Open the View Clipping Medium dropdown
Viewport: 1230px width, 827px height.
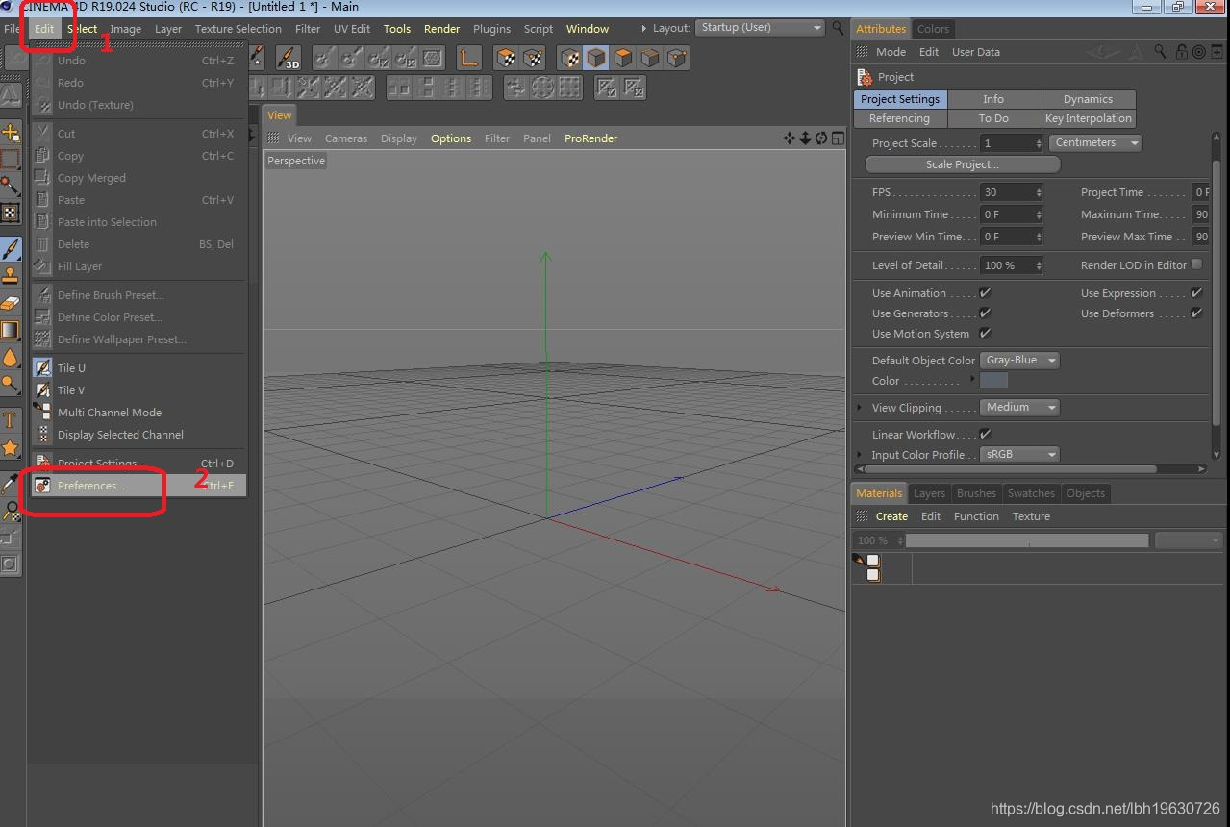(1019, 408)
